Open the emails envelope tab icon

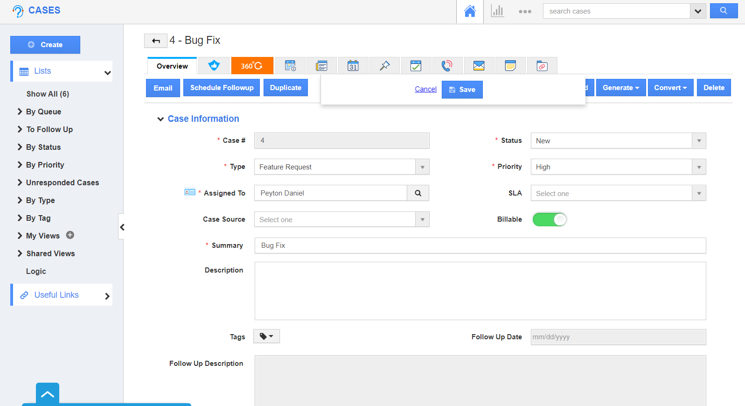(479, 66)
